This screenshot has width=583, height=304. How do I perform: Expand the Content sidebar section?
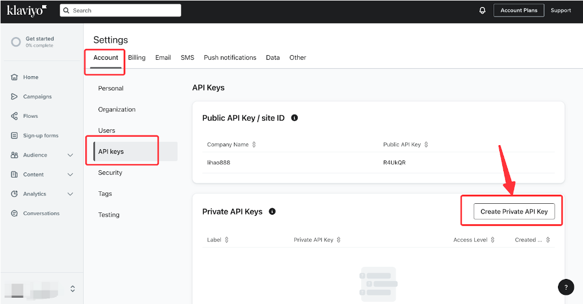pos(70,175)
